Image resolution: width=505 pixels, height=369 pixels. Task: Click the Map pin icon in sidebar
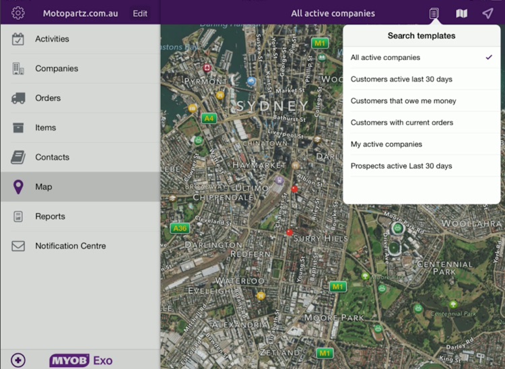[x=18, y=187]
